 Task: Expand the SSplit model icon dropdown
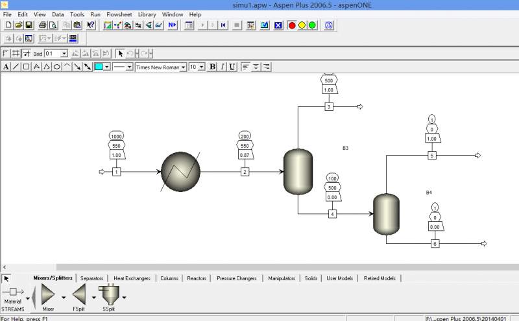124,298
